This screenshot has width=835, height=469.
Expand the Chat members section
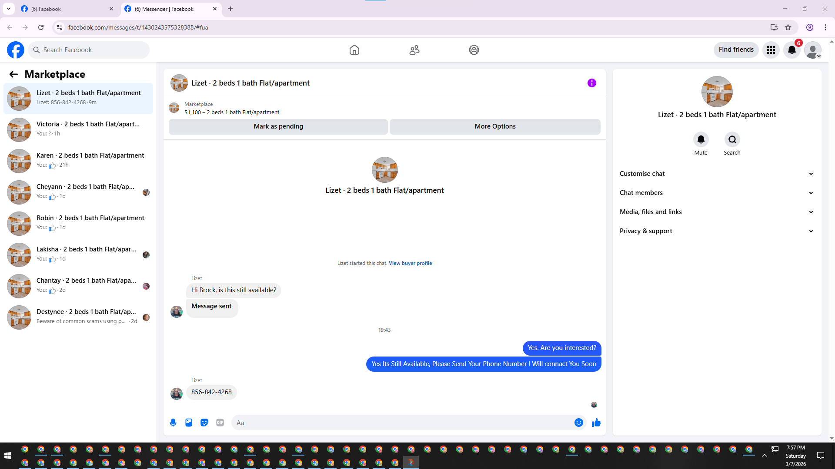coord(717,193)
